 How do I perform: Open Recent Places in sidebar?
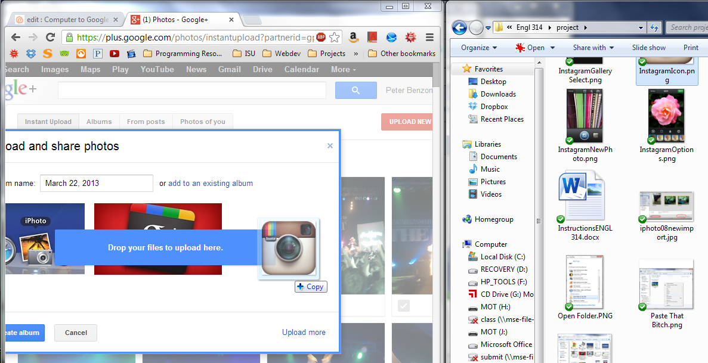pos(496,119)
